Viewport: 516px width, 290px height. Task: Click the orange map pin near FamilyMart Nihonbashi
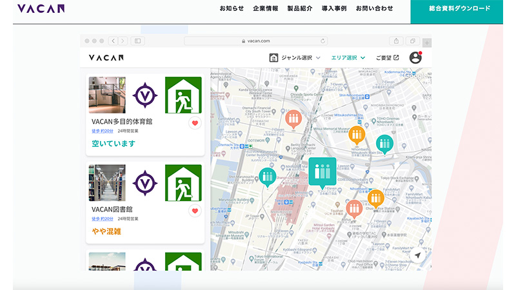coord(376,198)
